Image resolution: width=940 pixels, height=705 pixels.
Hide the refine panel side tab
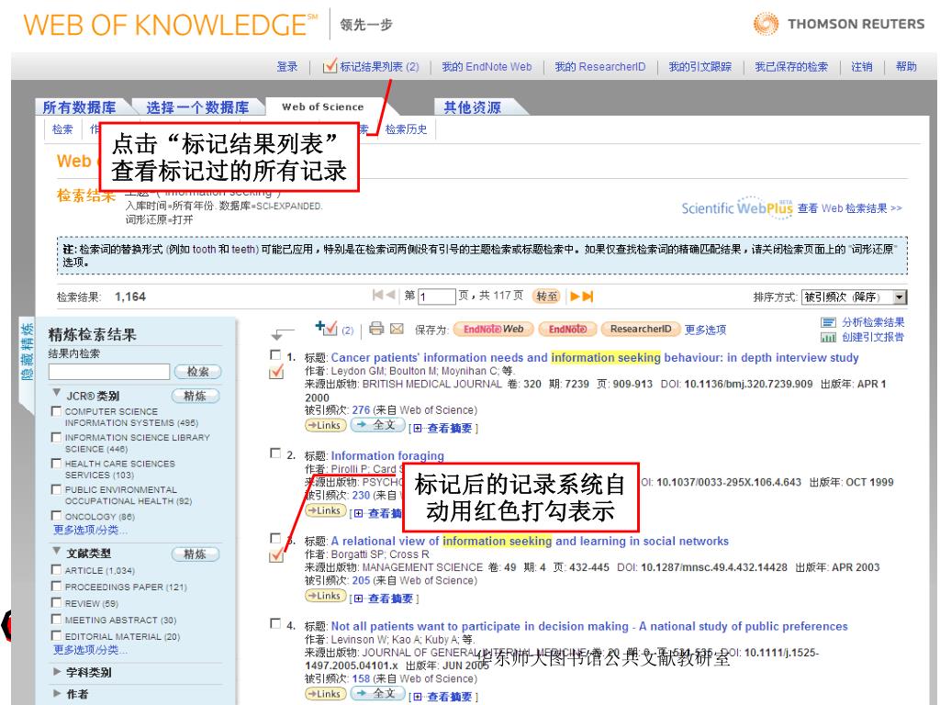tap(27, 352)
